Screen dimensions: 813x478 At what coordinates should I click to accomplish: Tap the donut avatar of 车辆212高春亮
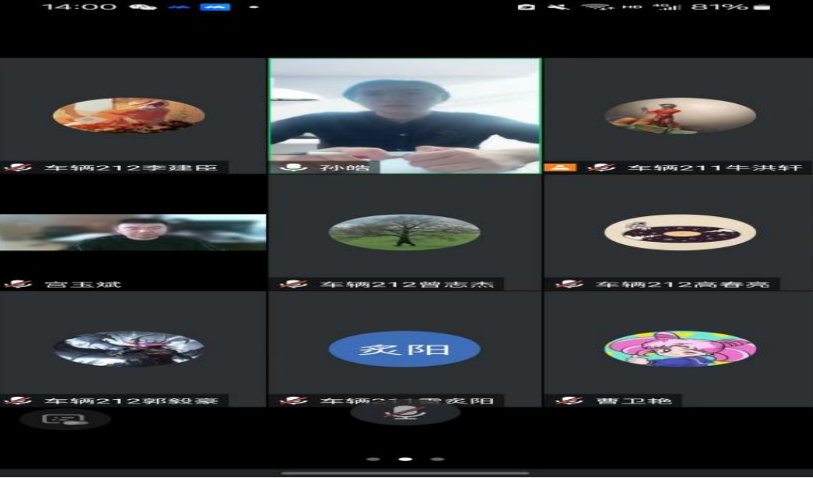pyautogui.click(x=679, y=232)
